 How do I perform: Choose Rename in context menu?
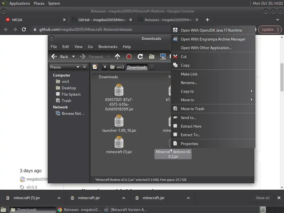click(x=213, y=83)
